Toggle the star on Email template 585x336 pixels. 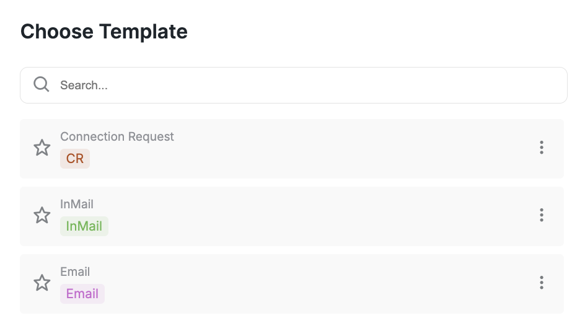[x=42, y=283]
